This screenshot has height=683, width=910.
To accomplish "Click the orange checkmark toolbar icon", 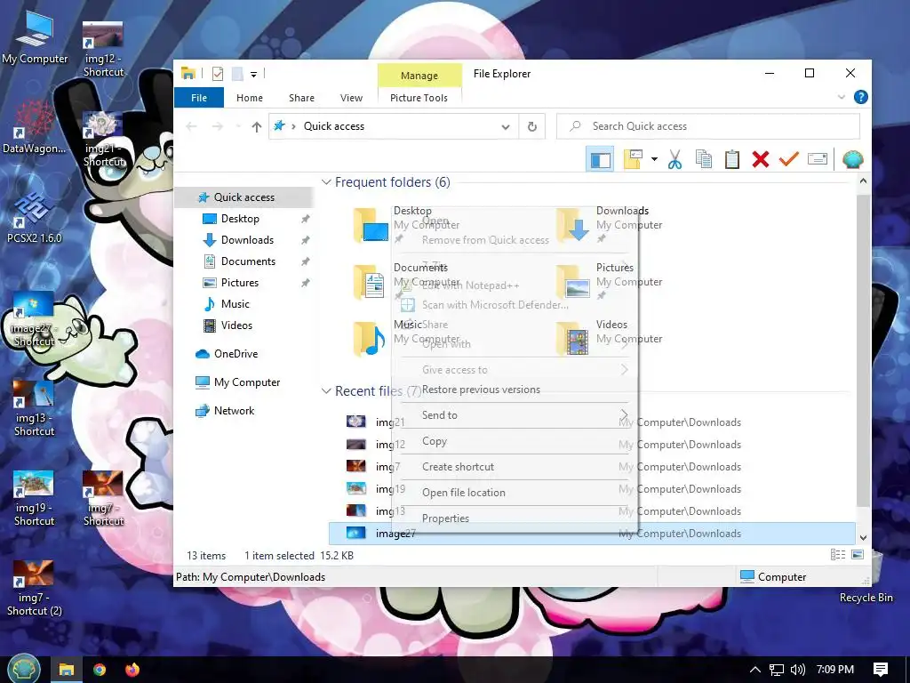I will (x=789, y=158).
